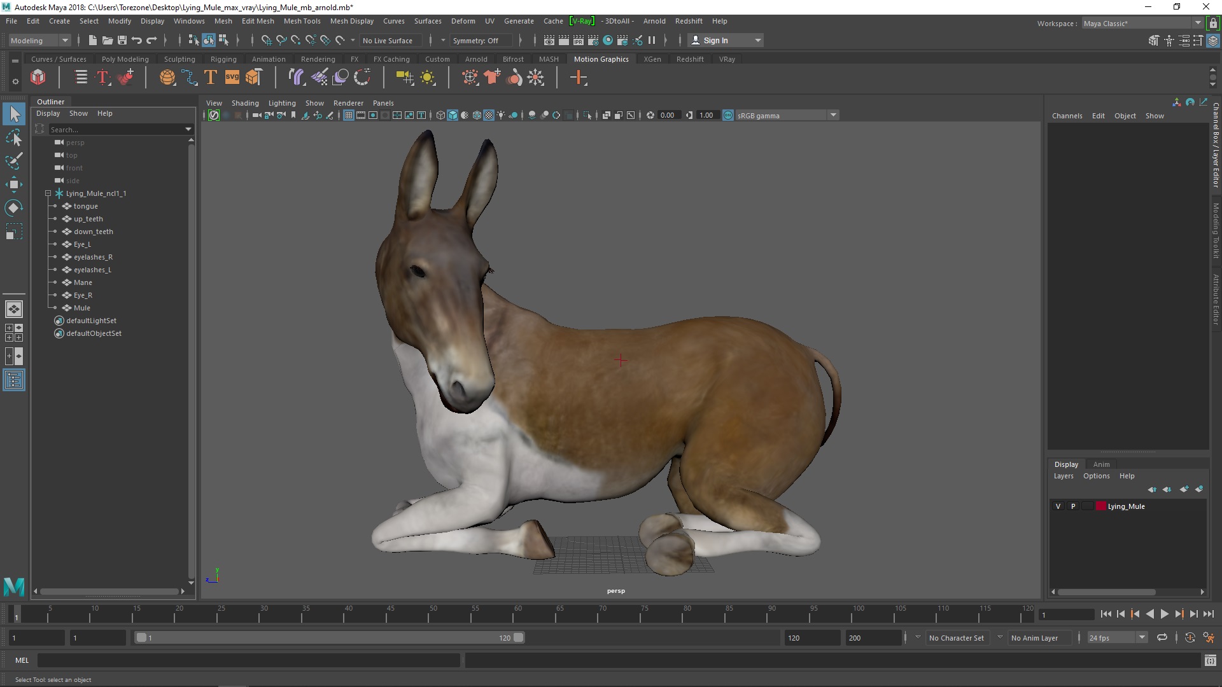Activate the Lasso selection tool
Image resolution: width=1222 pixels, height=687 pixels.
coord(14,137)
